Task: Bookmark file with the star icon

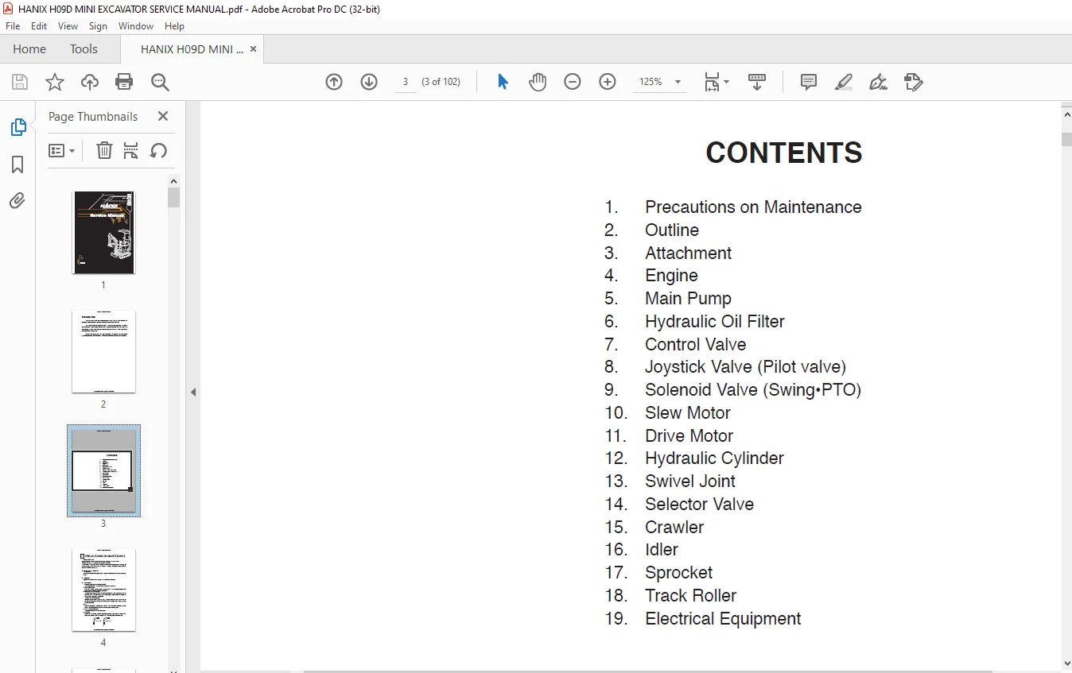Action: [x=55, y=82]
